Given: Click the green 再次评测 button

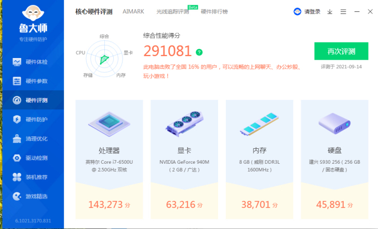Looking at the screenshot, I should point(341,51).
